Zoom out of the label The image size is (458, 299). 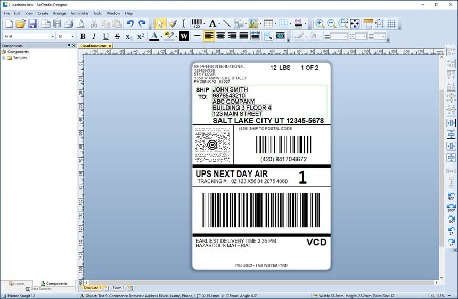(x=332, y=23)
